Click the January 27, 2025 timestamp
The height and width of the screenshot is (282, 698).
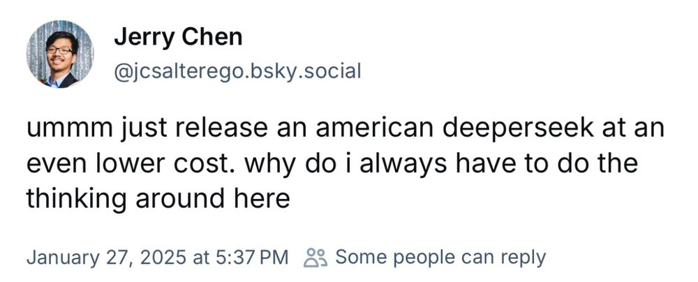(x=107, y=257)
